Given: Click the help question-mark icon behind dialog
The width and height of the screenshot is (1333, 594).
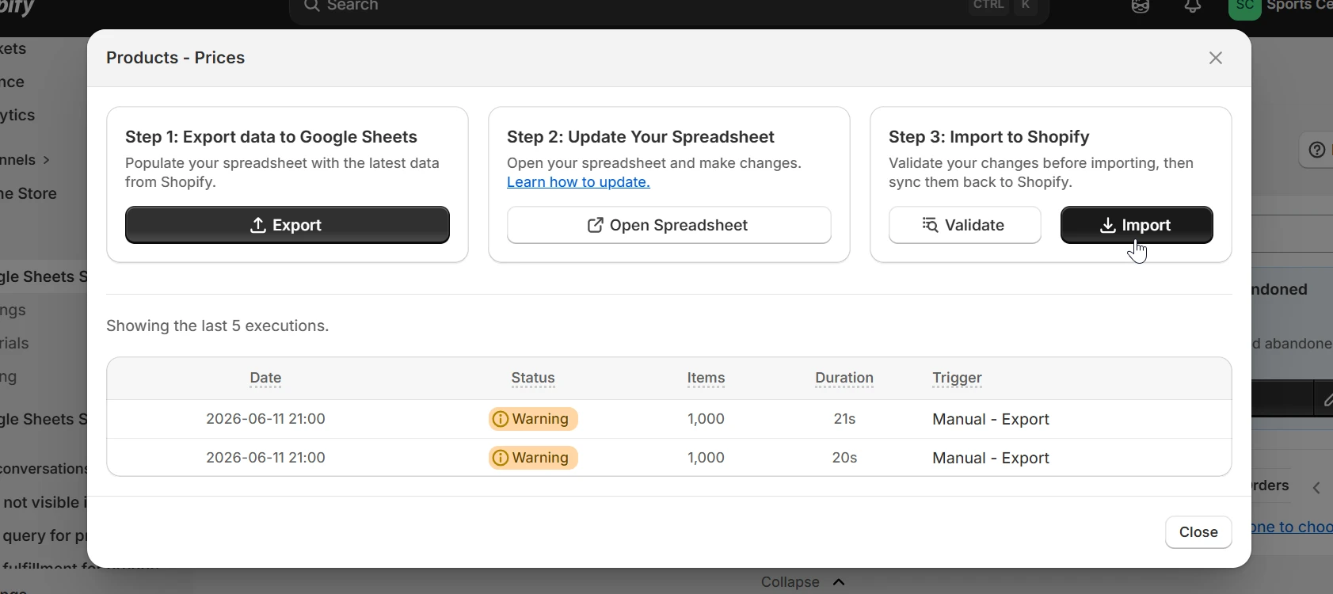Looking at the screenshot, I should [x=1317, y=150].
